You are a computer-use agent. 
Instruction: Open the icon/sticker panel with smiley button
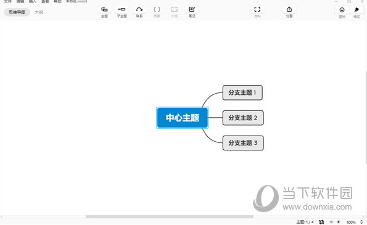point(342,10)
